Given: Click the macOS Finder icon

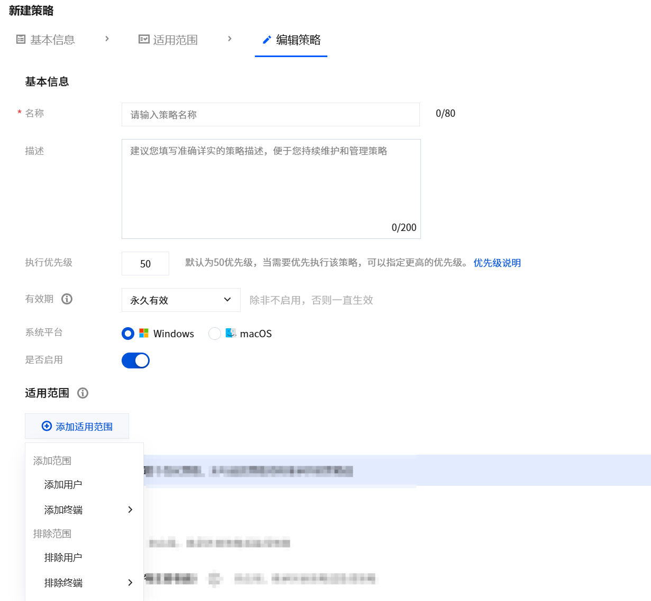Looking at the screenshot, I should click(x=231, y=333).
